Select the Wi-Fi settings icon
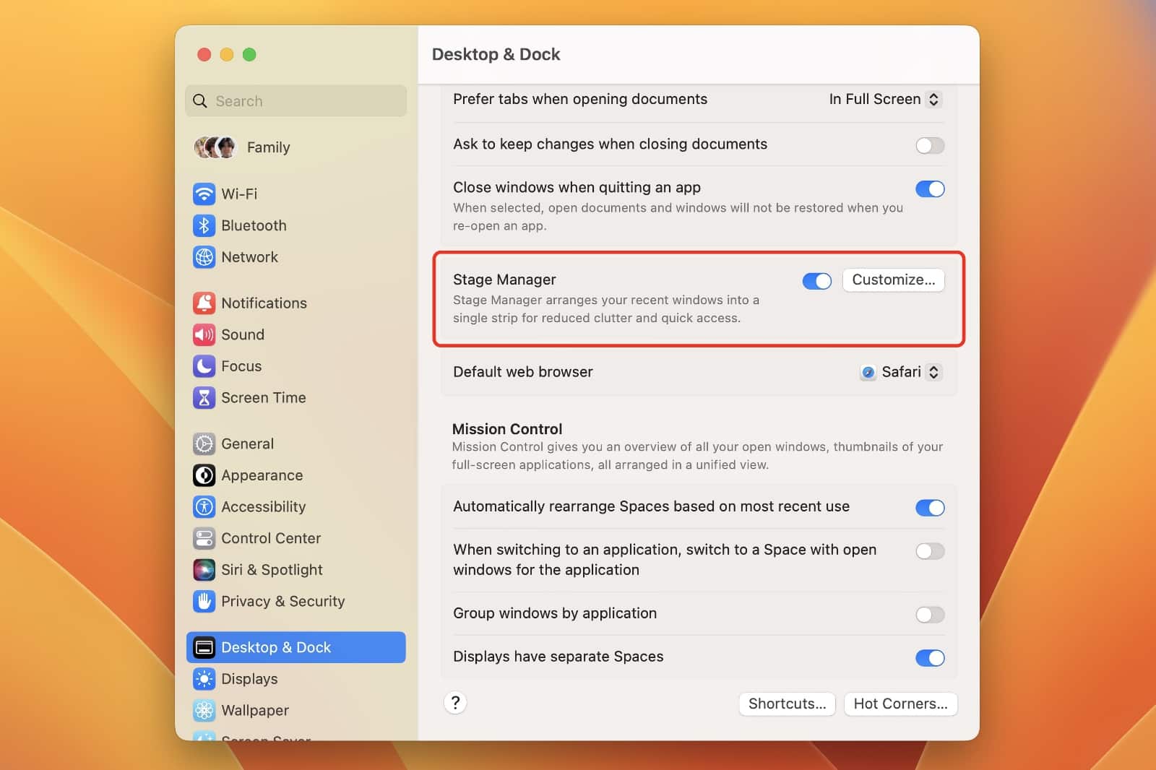The height and width of the screenshot is (770, 1156). point(204,194)
